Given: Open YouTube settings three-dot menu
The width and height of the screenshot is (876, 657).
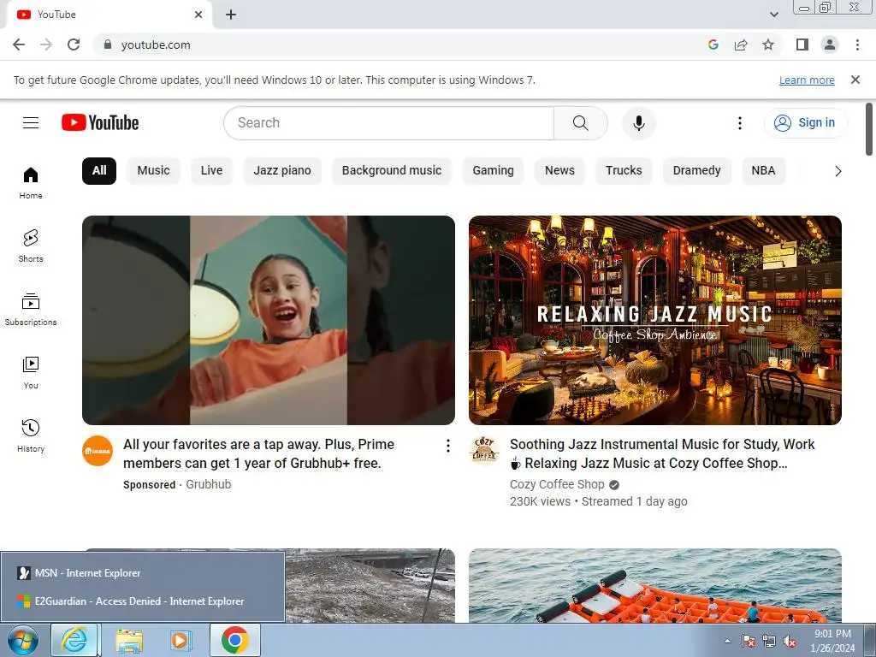Looking at the screenshot, I should (x=740, y=123).
